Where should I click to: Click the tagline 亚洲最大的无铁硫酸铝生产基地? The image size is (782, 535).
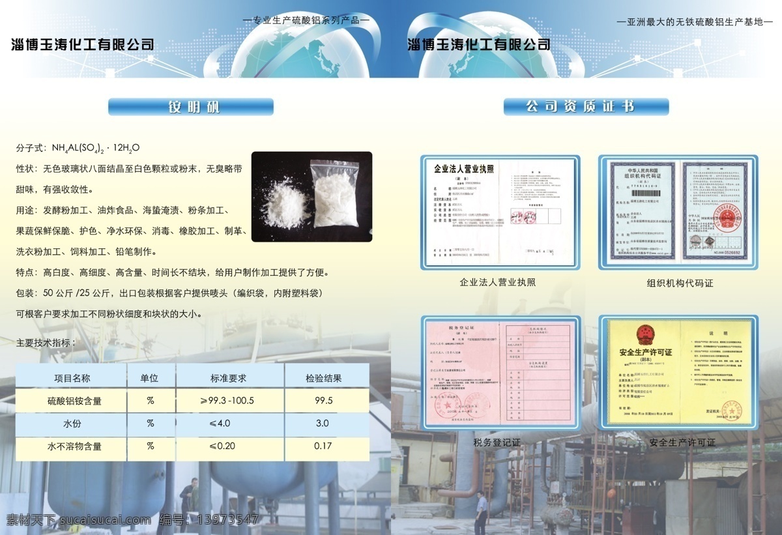(x=695, y=22)
